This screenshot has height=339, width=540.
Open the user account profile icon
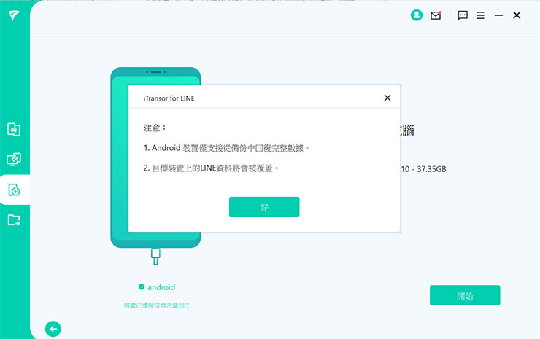(417, 15)
